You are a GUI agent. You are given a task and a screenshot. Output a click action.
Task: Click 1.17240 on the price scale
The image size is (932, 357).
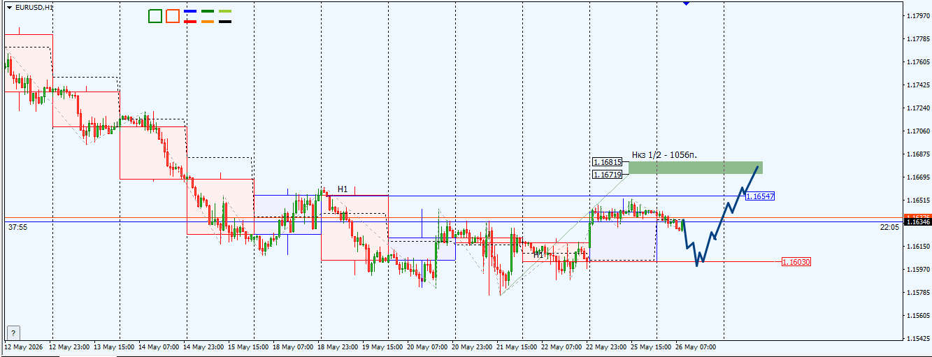click(x=917, y=108)
